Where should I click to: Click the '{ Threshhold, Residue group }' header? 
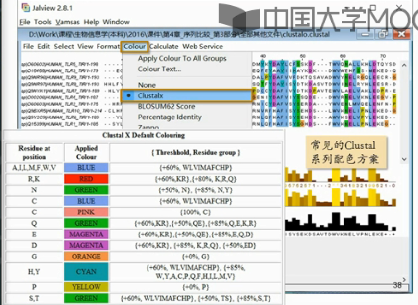[196, 152]
